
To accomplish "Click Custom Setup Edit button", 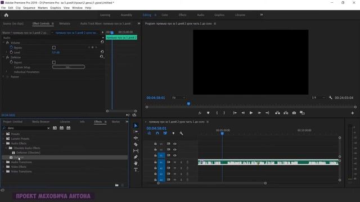I will pyautogui.click(x=69, y=67).
